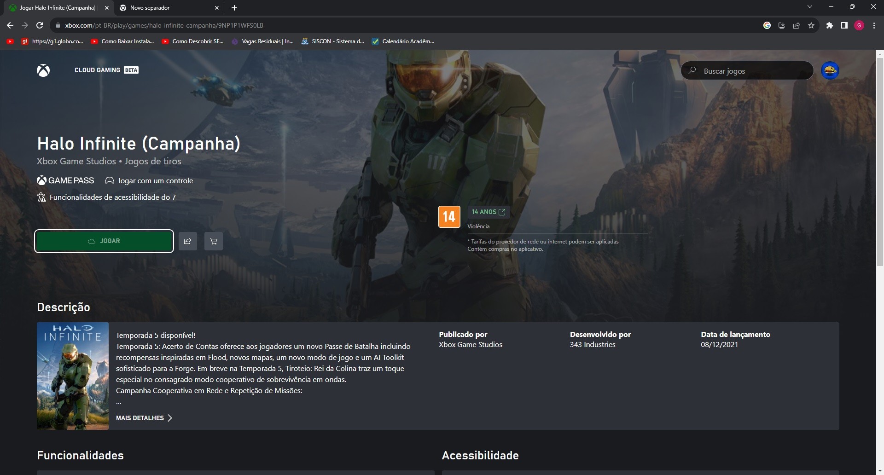Image resolution: width=884 pixels, height=475 pixels.
Task: Open SISCON - Sistema bookmark
Action: [x=333, y=41]
